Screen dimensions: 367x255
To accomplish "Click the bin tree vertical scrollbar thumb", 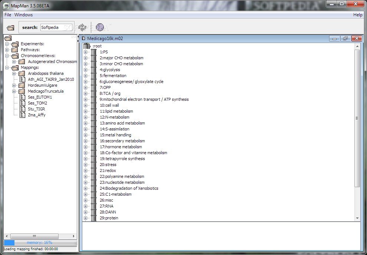I will pyautogui.click(x=357, y=118).
